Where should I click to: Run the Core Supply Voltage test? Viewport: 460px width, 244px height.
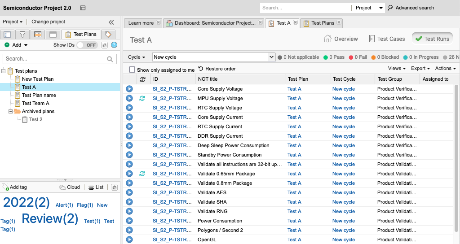[129, 89]
